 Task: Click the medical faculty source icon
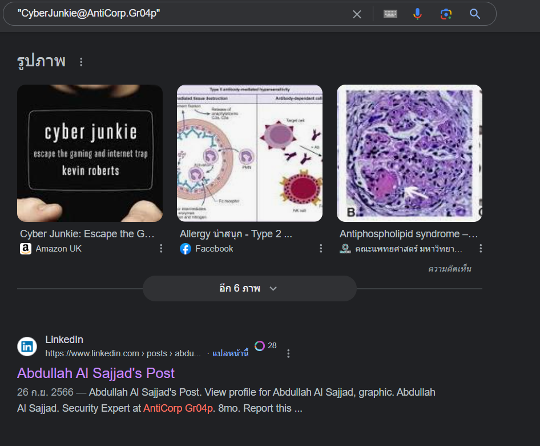click(345, 249)
